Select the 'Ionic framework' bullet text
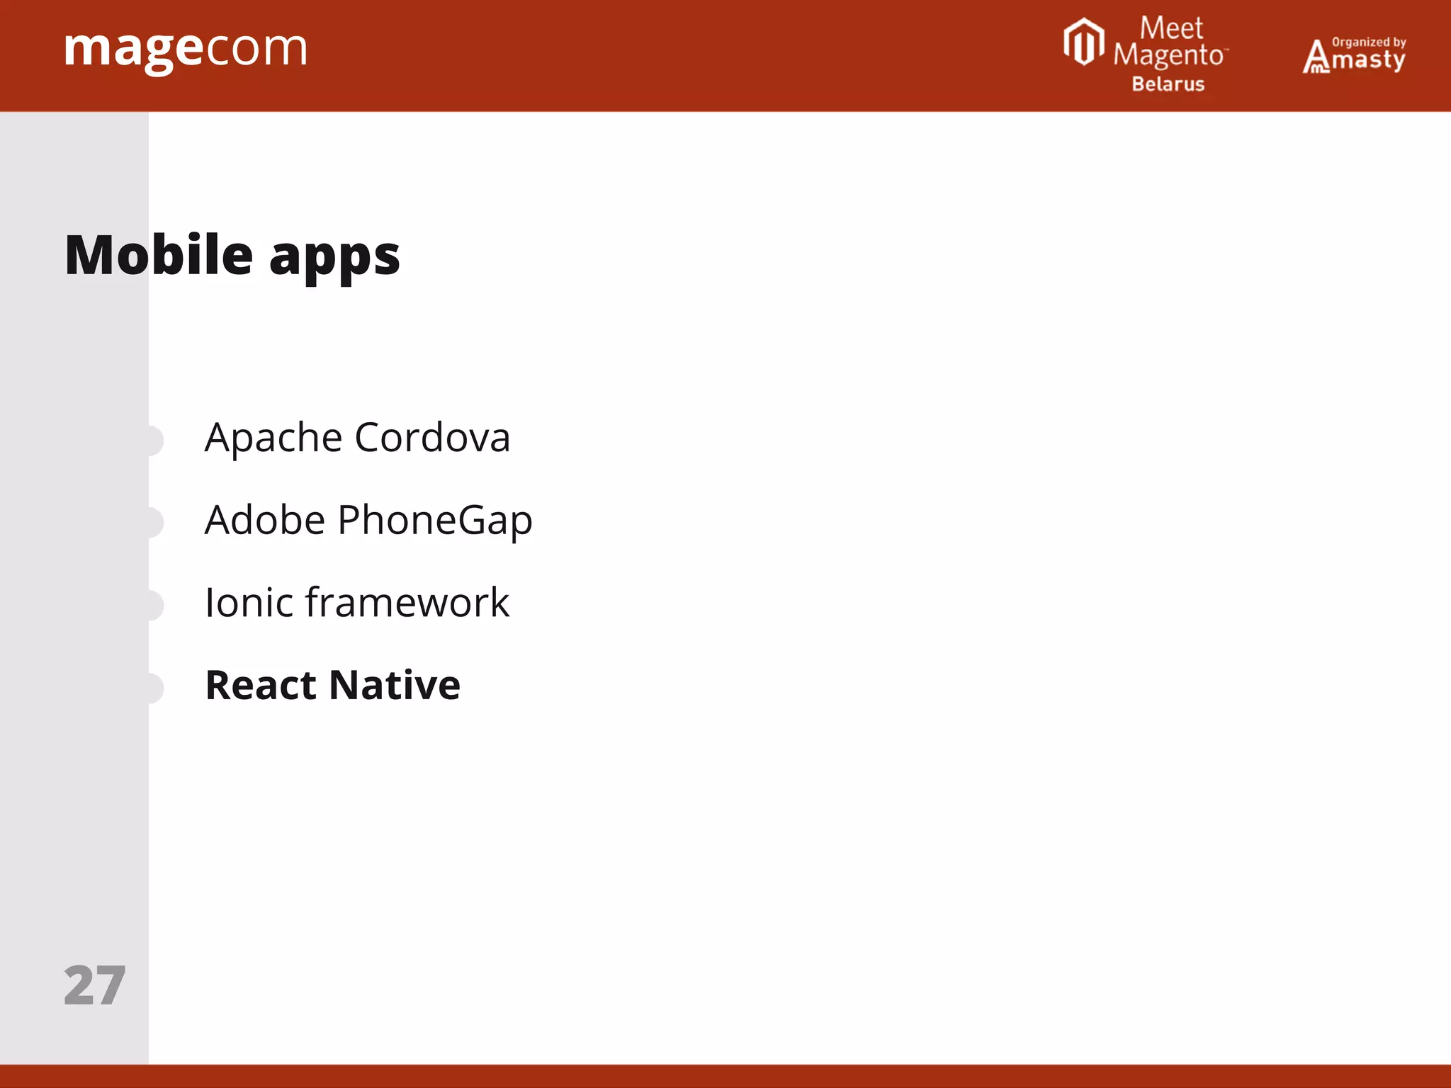Image resolution: width=1451 pixels, height=1088 pixels. pyautogui.click(x=356, y=602)
